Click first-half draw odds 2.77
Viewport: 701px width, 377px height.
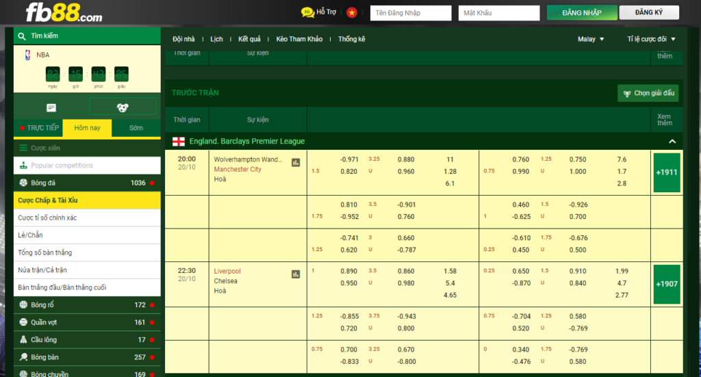(x=622, y=296)
